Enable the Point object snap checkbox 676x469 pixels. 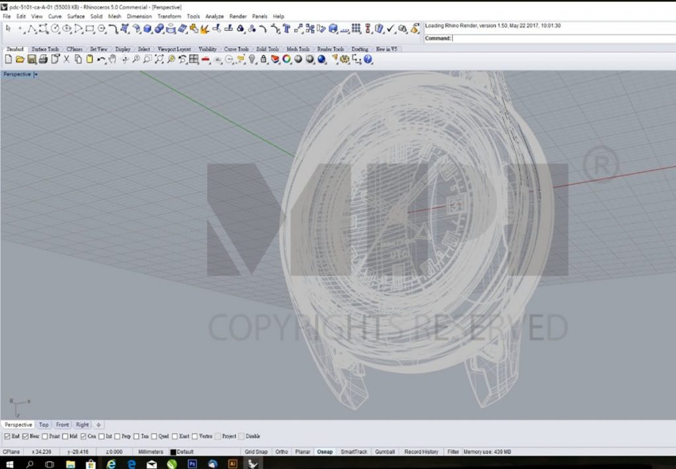pos(44,436)
